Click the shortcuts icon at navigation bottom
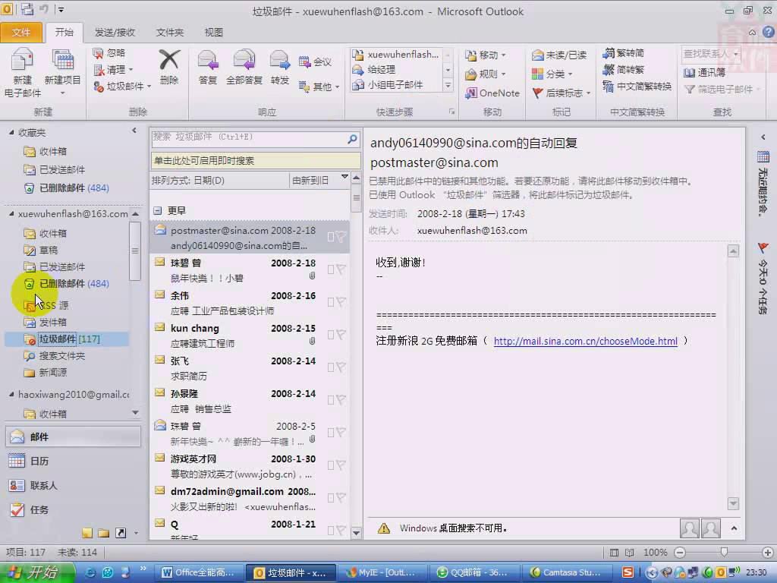 (121, 533)
